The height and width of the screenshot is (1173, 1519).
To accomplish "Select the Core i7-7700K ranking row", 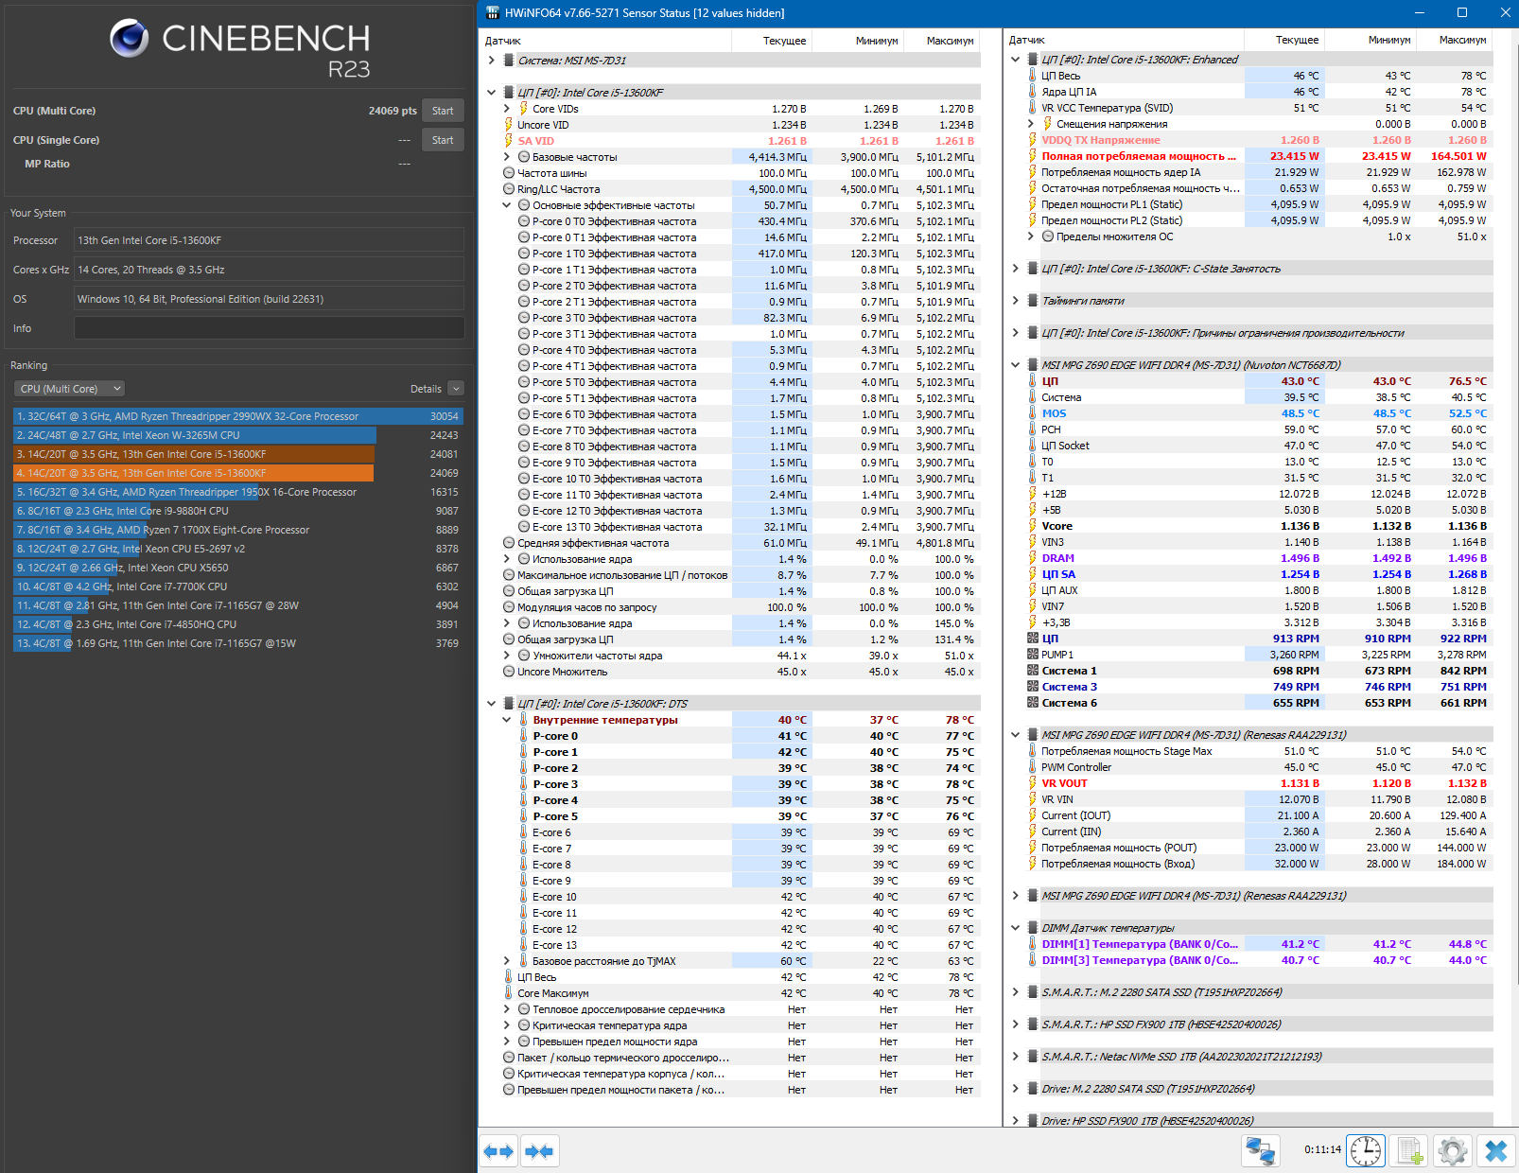I will [237, 586].
